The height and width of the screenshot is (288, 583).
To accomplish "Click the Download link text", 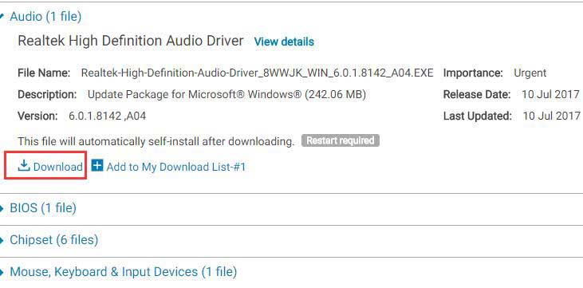I will coord(58,167).
